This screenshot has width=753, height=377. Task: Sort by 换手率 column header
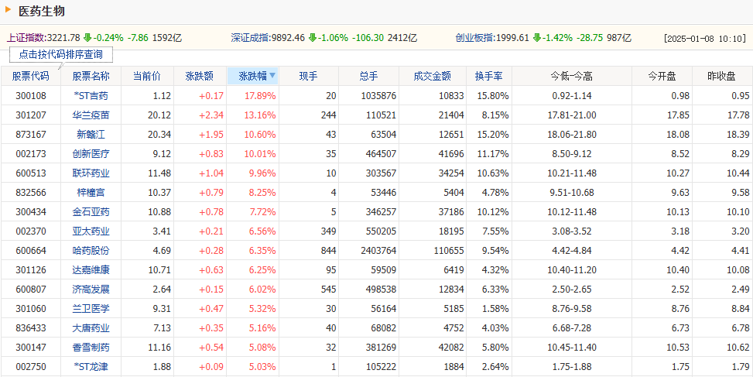click(x=489, y=76)
